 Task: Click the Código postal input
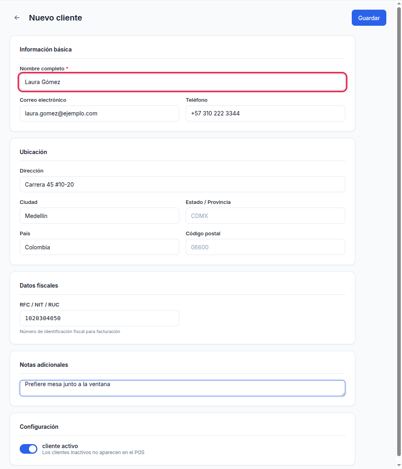tap(265, 247)
